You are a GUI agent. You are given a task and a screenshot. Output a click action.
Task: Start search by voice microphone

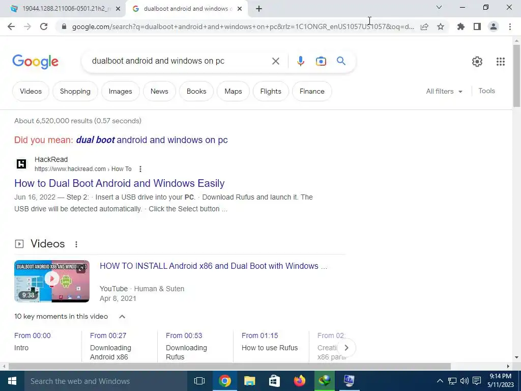(x=300, y=61)
